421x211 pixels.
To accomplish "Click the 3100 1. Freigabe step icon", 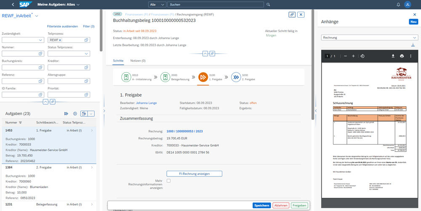I will pyautogui.click(x=203, y=77).
